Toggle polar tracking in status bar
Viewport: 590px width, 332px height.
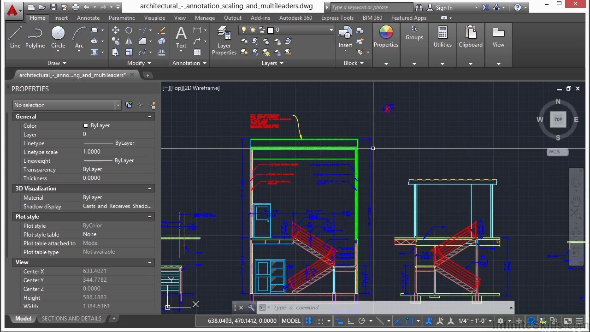pos(362,320)
